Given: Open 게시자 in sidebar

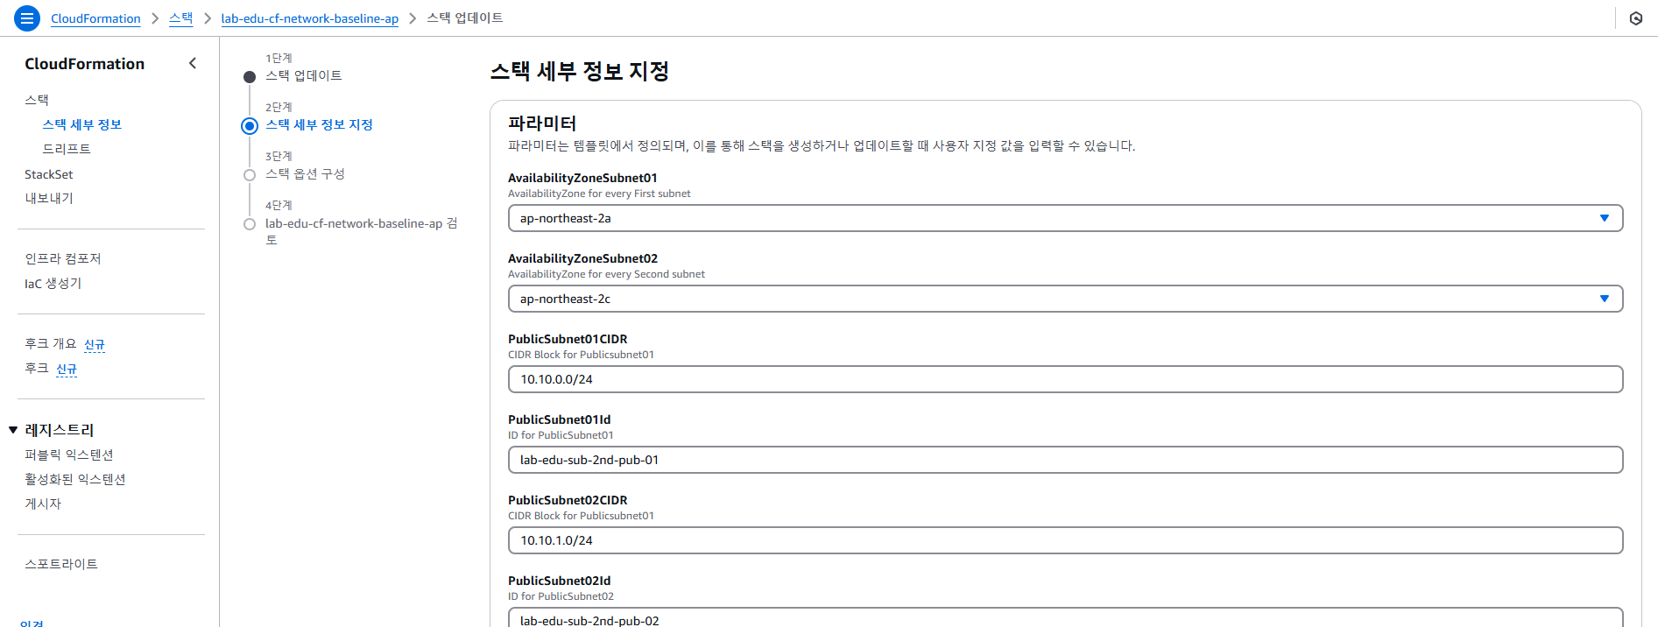Looking at the screenshot, I should pos(43,504).
